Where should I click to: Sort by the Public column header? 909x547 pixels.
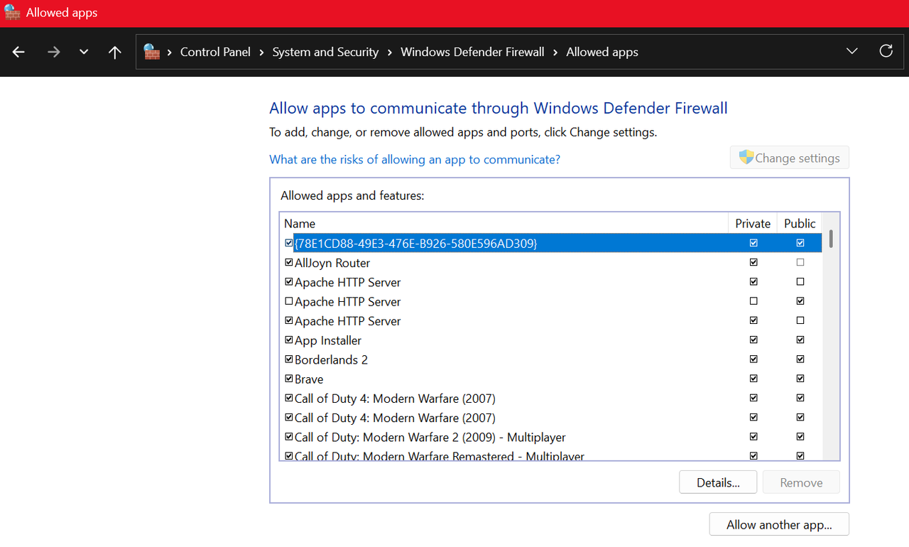pyautogui.click(x=800, y=223)
